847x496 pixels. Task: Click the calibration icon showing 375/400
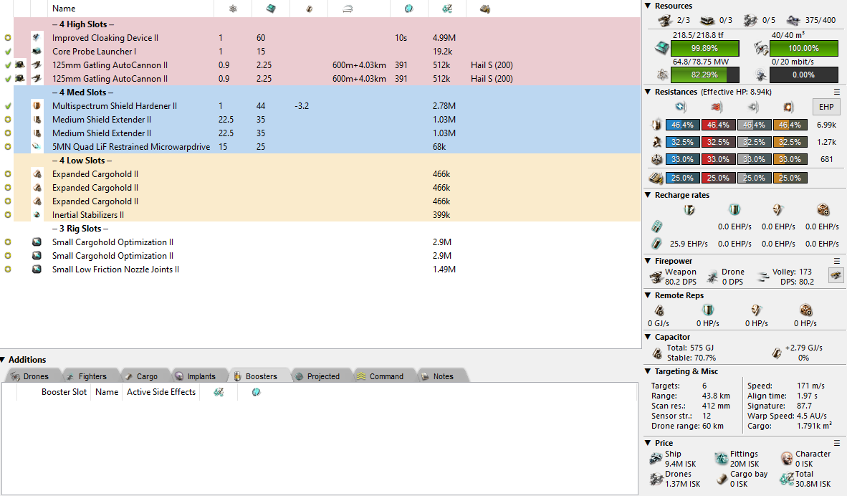tap(793, 21)
